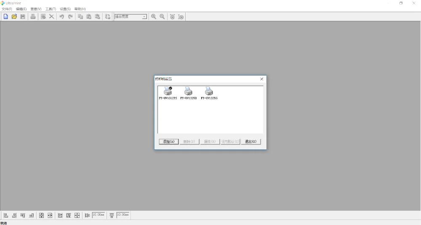Image resolution: width=421 pixels, height=225 pixels.
Task: Select the FY-UV1325B printer icon
Action: pyautogui.click(x=189, y=93)
